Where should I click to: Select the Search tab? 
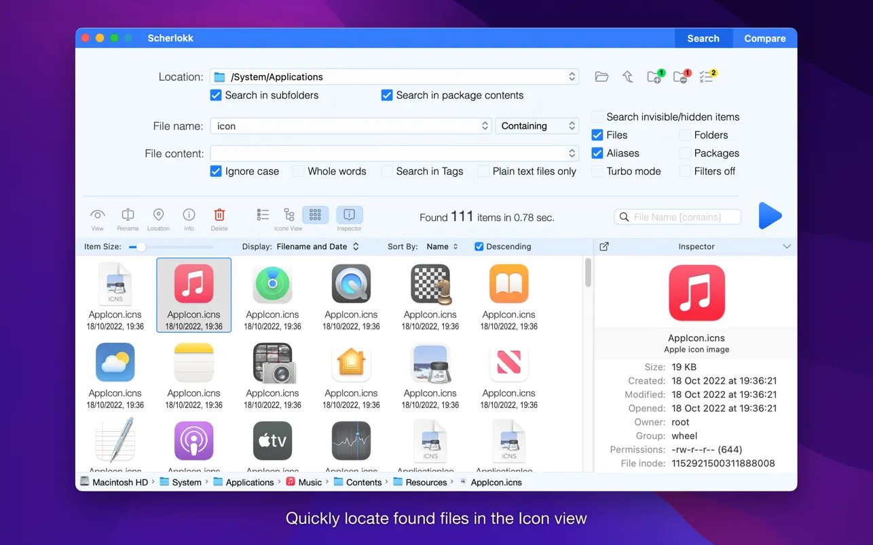(703, 39)
